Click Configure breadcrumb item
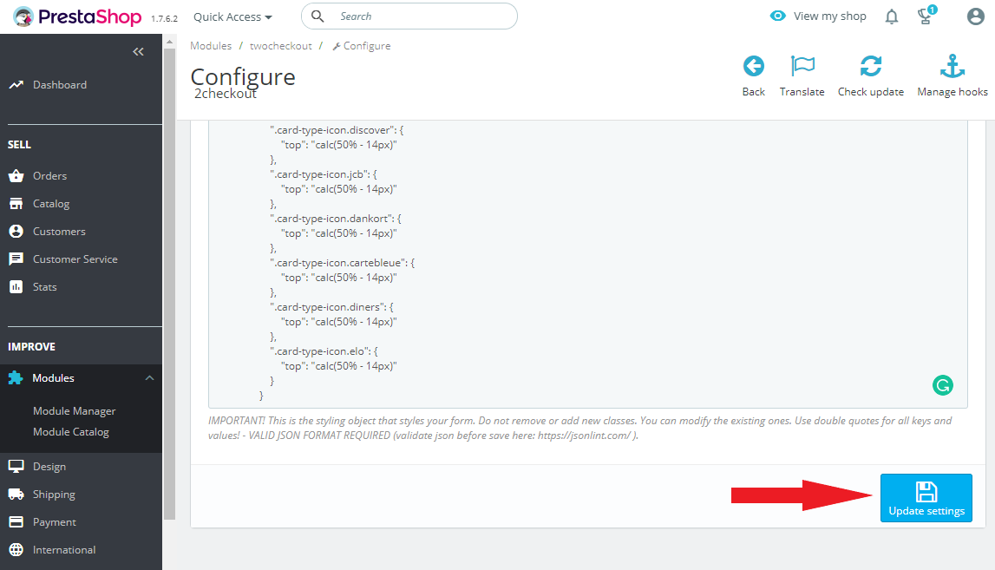Image resolution: width=995 pixels, height=570 pixels. coord(362,46)
